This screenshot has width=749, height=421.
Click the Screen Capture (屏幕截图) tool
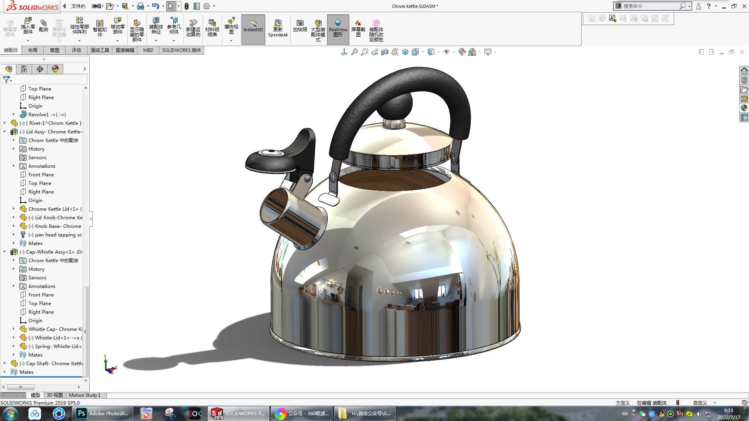coord(358,28)
